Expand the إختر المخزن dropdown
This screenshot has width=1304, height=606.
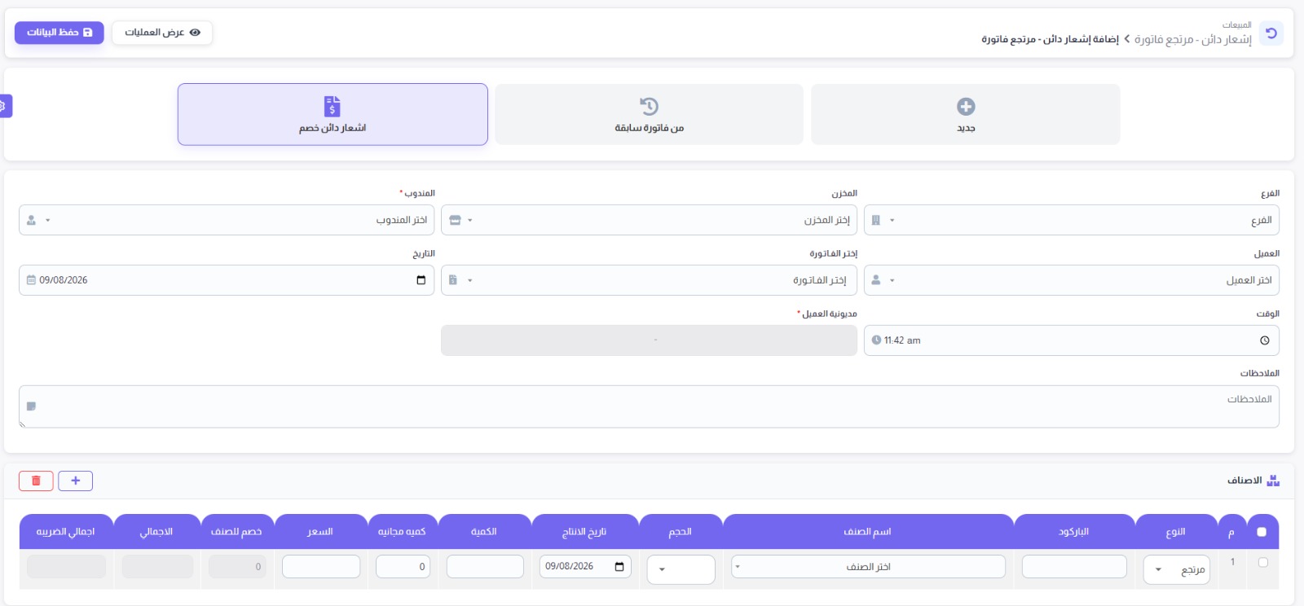[649, 220]
